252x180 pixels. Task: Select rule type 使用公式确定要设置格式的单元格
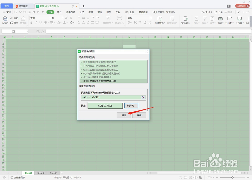113,81
